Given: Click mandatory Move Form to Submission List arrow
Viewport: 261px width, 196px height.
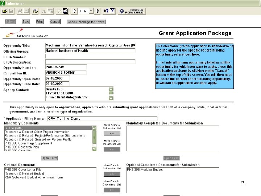Looking at the screenshot, I should [112, 134].
